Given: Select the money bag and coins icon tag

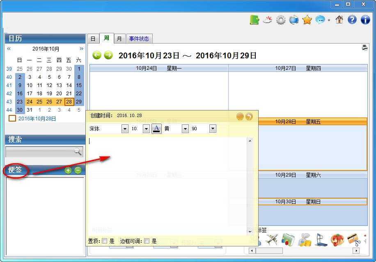Looking at the screenshot, I should tap(304, 240).
